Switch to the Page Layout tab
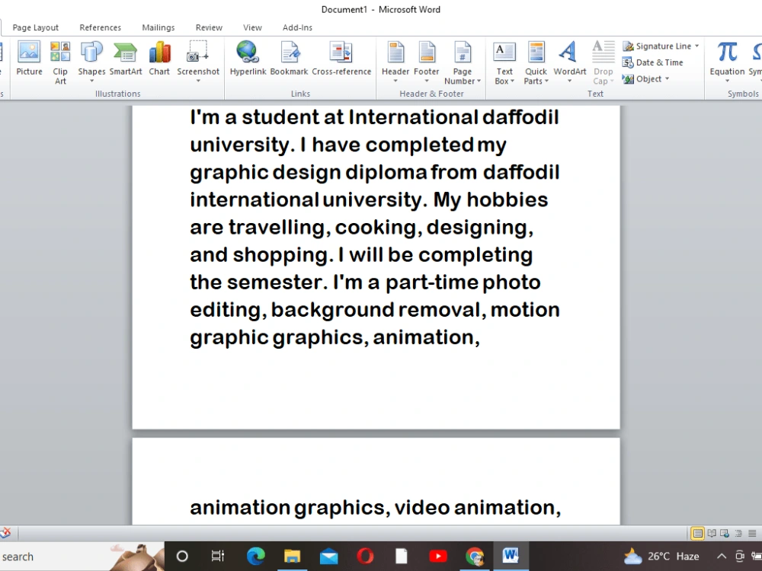762x571 pixels. click(x=36, y=27)
